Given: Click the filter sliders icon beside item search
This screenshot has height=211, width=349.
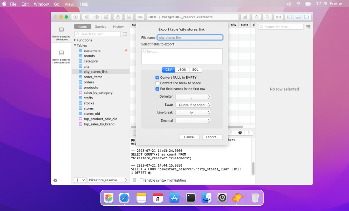Looking at the screenshot, I should pyautogui.click(x=125, y=34).
